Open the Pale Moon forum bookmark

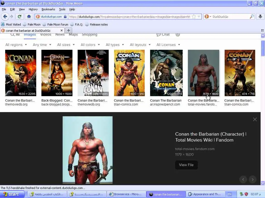tap(56, 24)
